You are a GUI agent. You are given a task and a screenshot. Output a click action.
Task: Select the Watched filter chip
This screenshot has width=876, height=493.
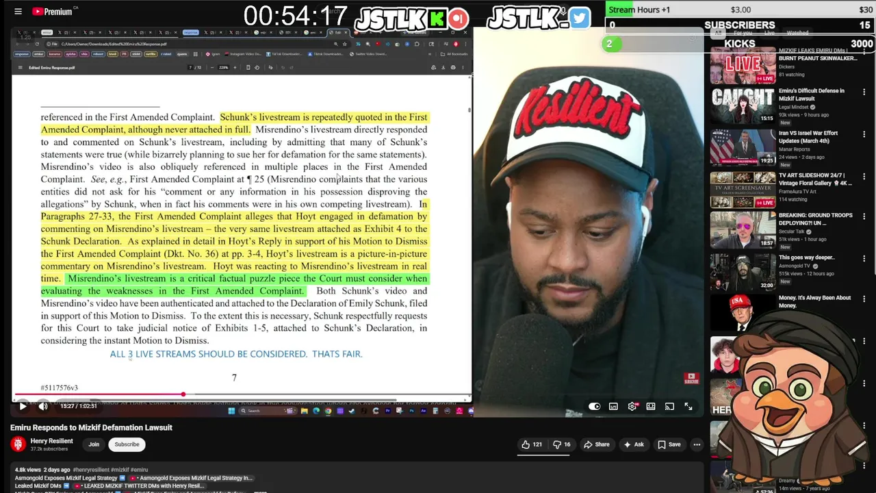[797, 33]
